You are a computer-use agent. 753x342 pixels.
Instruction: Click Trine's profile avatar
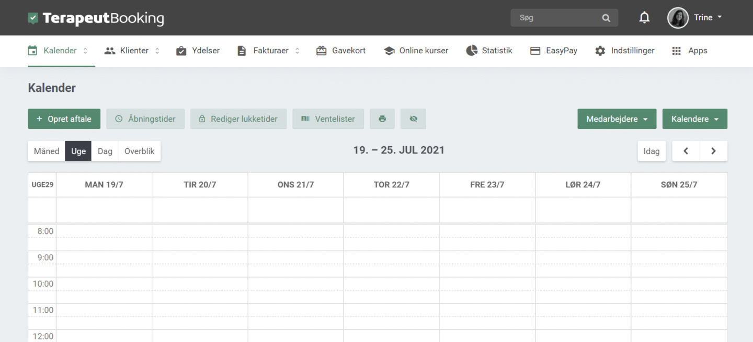coord(678,18)
